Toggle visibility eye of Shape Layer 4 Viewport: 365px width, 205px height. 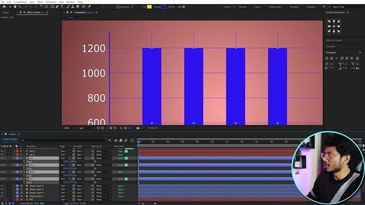2,192
